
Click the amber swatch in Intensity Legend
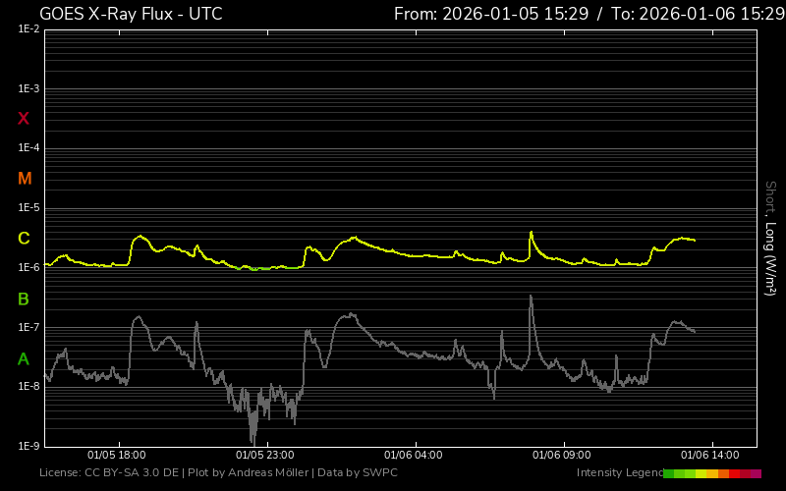[712, 474]
